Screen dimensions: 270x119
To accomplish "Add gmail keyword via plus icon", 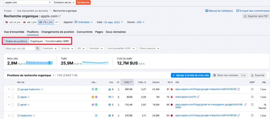I will (19, 104).
